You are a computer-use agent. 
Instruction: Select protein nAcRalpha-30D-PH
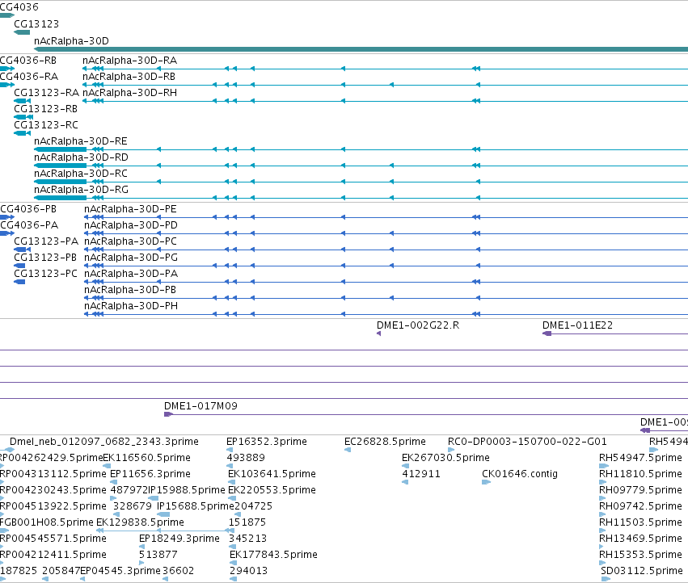pyautogui.click(x=131, y=306)
